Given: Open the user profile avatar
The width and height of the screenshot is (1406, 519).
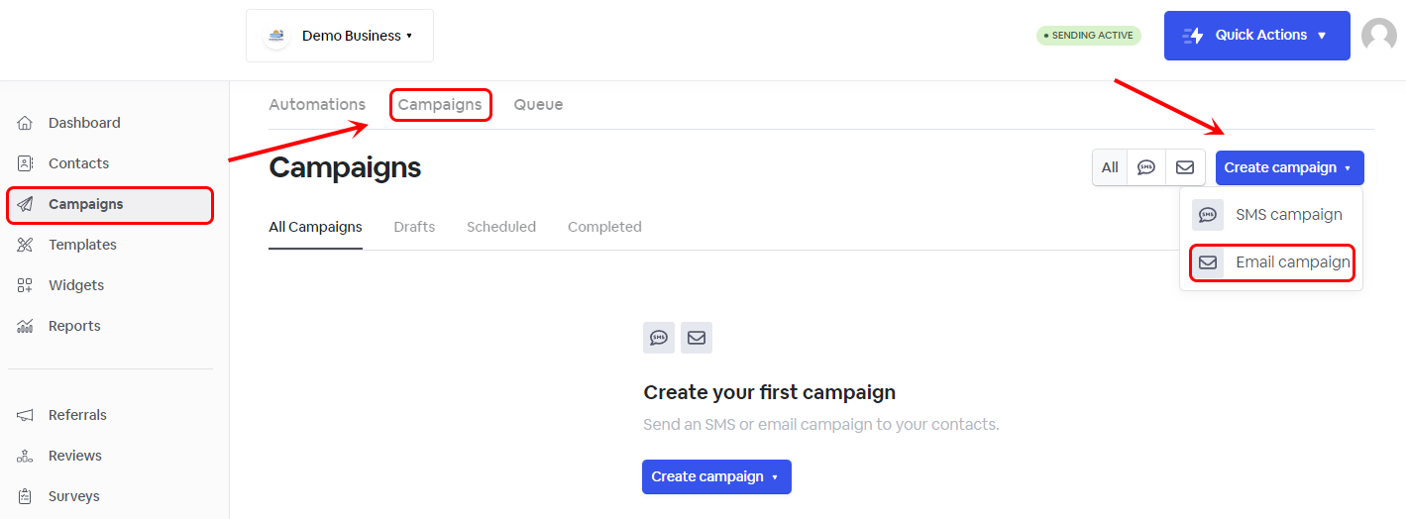Looking at the screenshot, I should click(x=1378, y=36).
